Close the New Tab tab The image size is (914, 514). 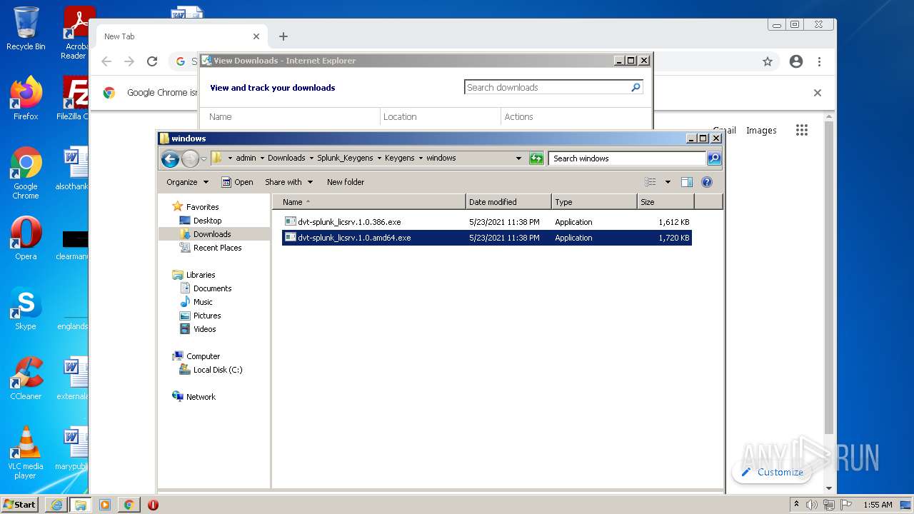click(256, 36)
